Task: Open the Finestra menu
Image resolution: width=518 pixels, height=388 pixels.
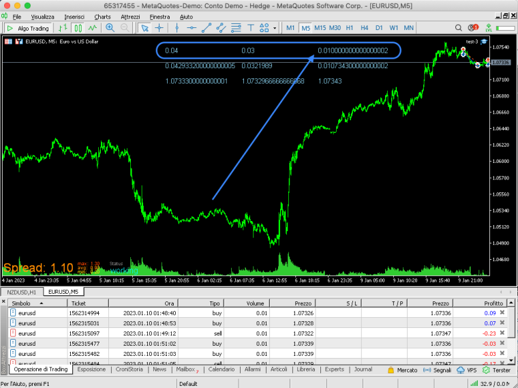Action: tap(159, 16)
